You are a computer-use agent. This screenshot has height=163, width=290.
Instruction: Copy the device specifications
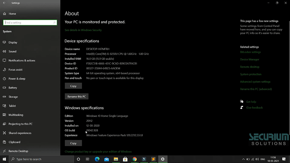[x=73, y=86]
